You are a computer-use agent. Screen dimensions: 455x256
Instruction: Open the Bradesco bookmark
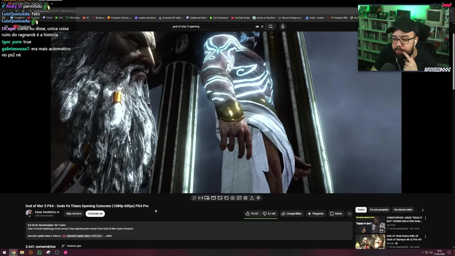pos(98,18)
